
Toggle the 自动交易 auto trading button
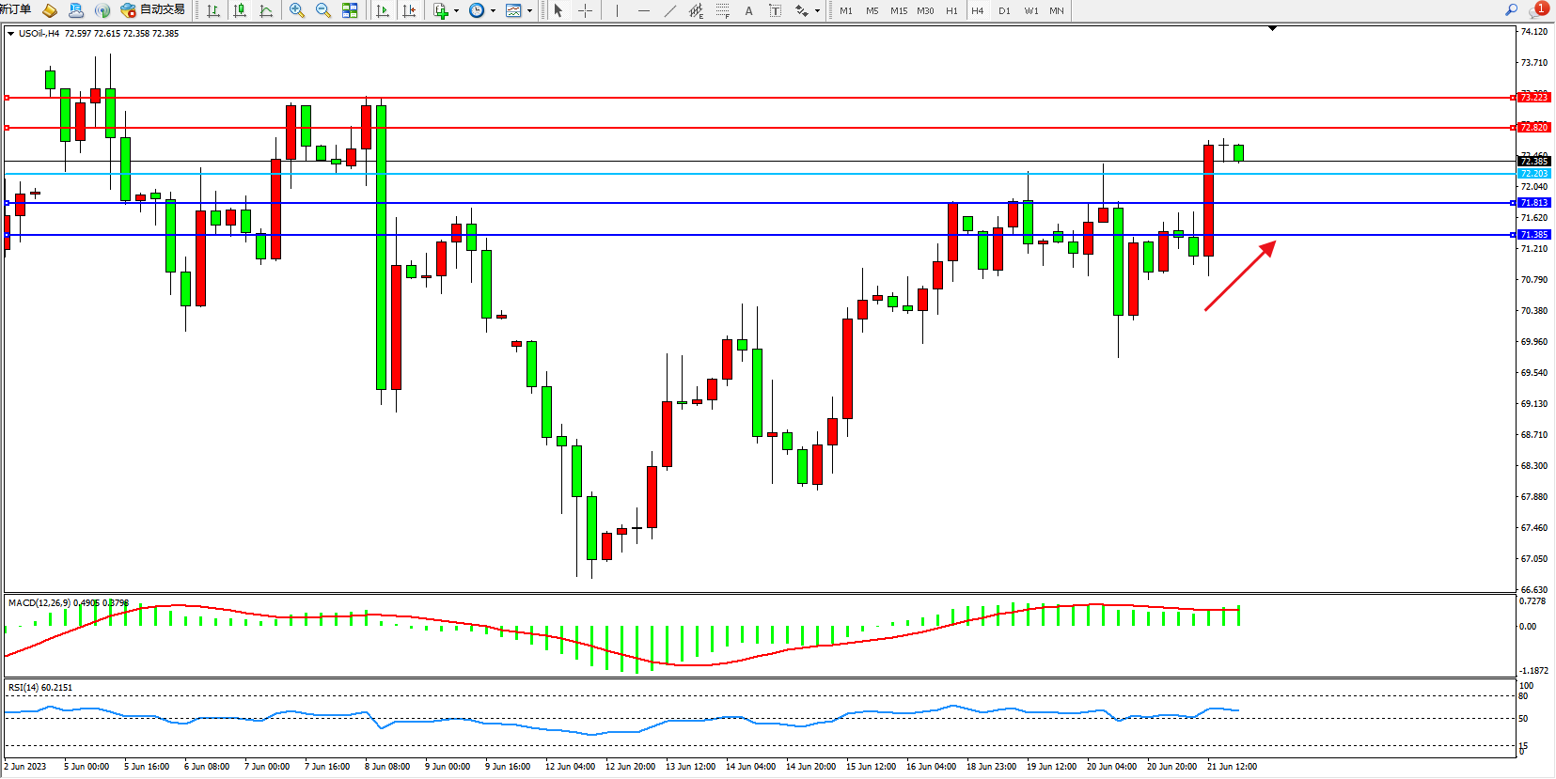point(153,10)
